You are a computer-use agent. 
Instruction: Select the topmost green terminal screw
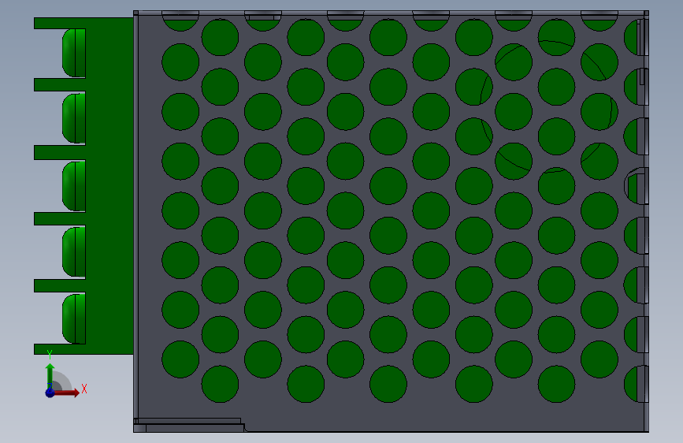coord(74,53)
